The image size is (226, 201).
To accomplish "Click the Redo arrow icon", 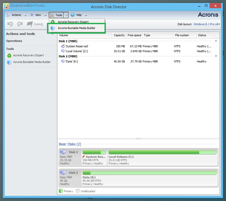I will 20,24.
